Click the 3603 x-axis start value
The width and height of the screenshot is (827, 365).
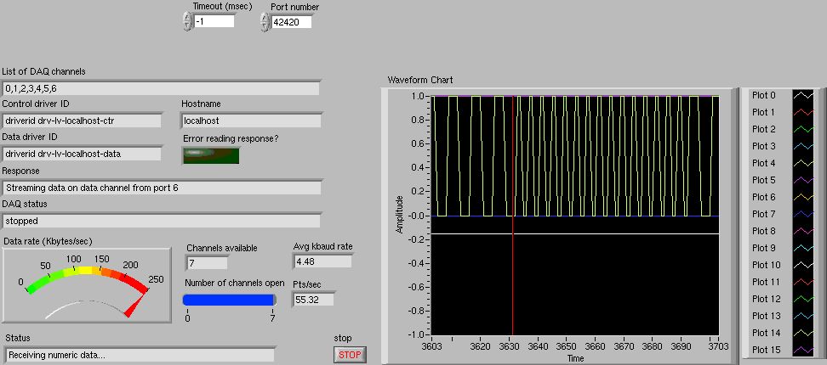point(432,346)
